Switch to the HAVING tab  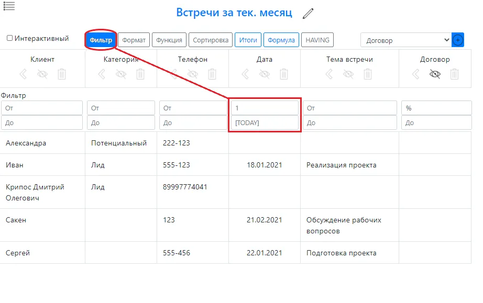tap(317, 40)
